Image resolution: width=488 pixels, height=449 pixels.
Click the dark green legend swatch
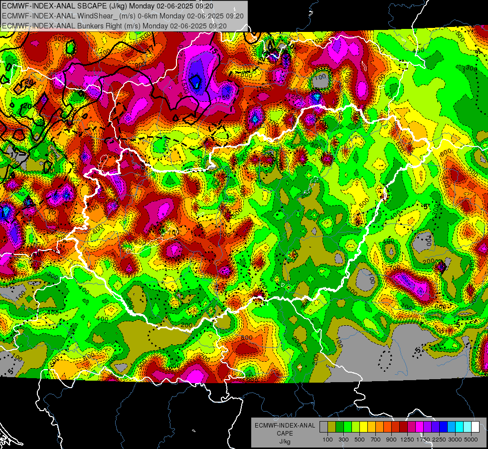(x=339, y=427)
